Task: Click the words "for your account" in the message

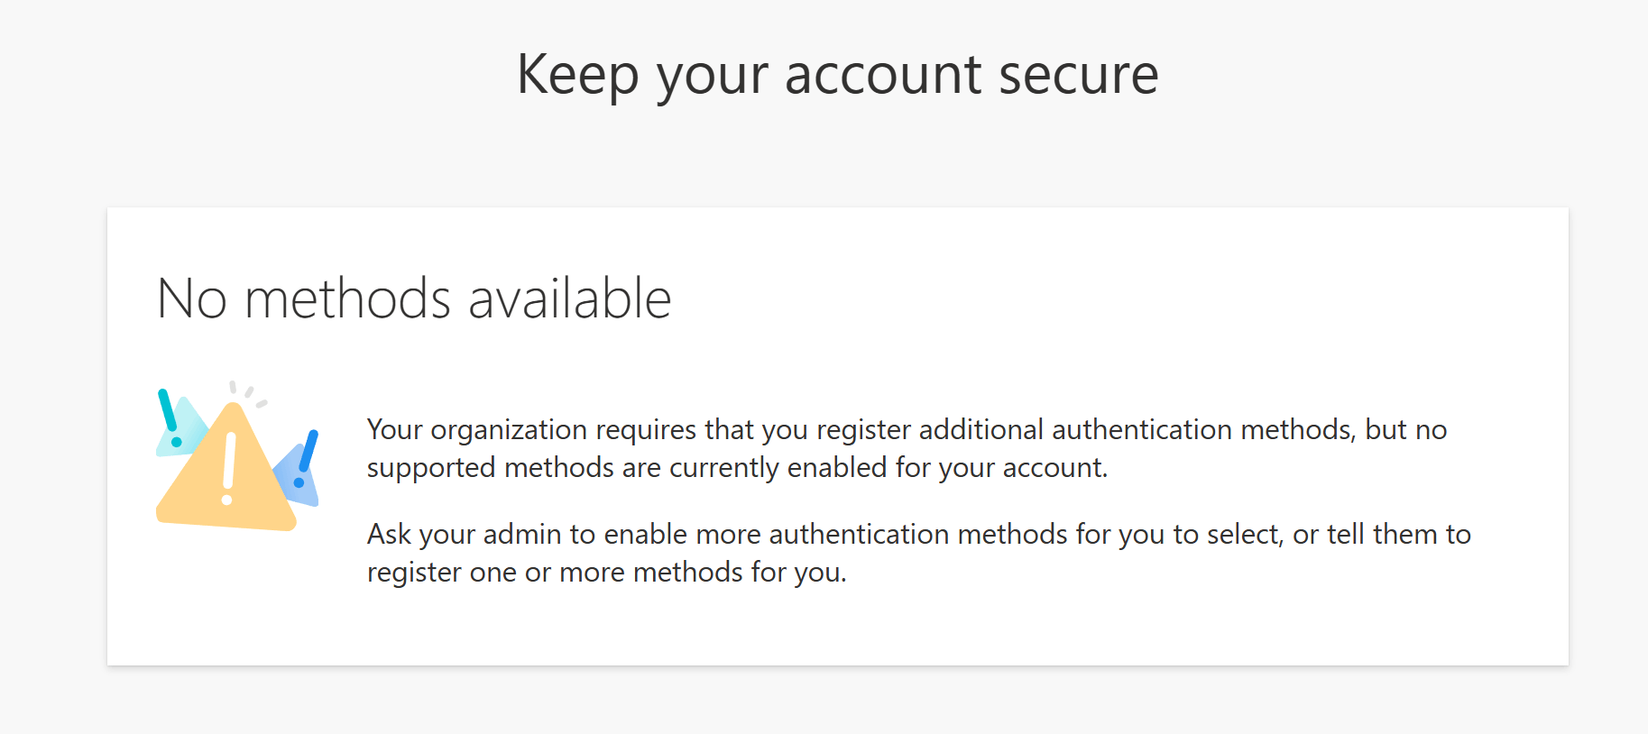Action: [x=999, y=468]
